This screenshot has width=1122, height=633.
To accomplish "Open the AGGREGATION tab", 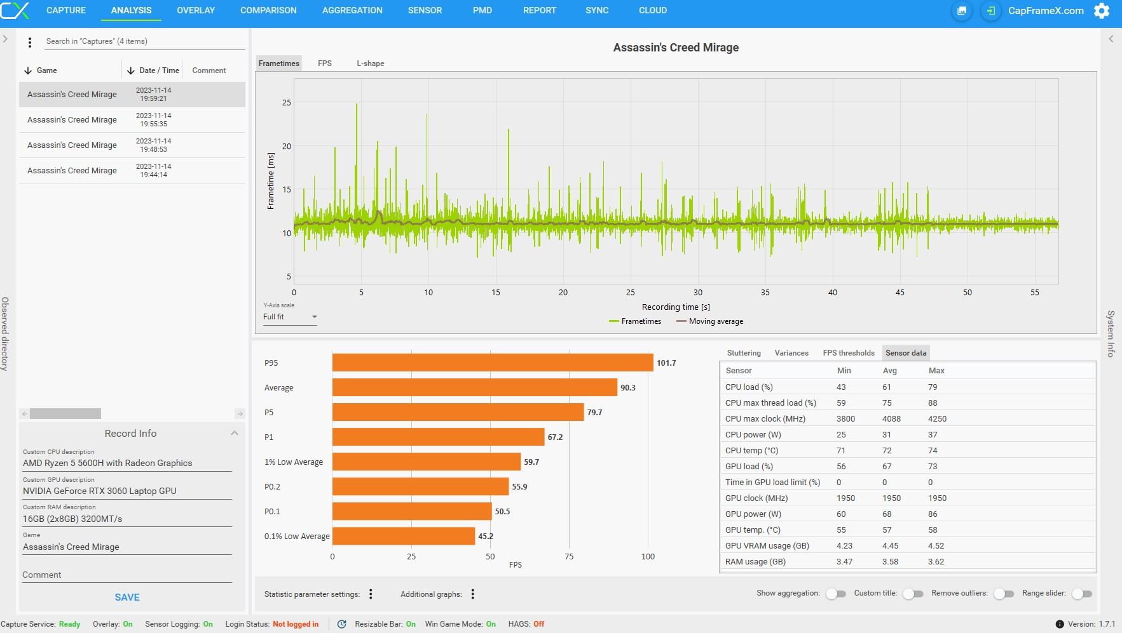I will coord(352,10).
